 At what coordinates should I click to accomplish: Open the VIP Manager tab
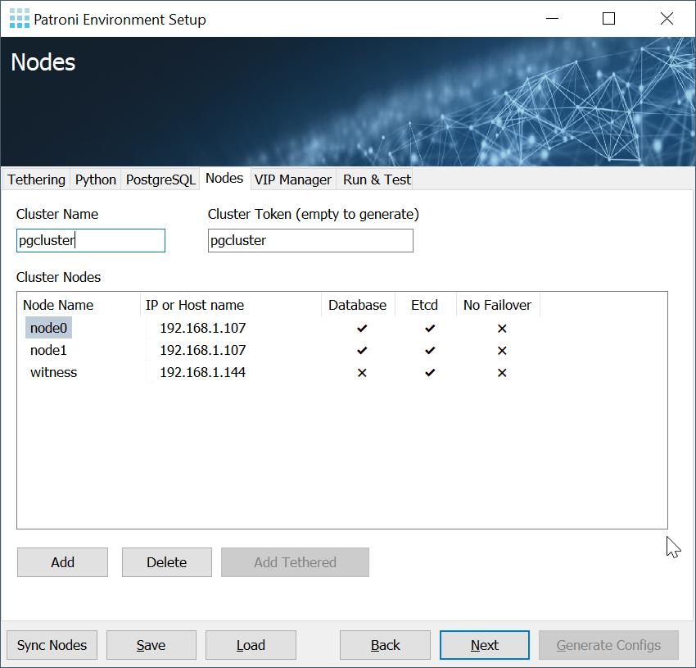(292, 179)
